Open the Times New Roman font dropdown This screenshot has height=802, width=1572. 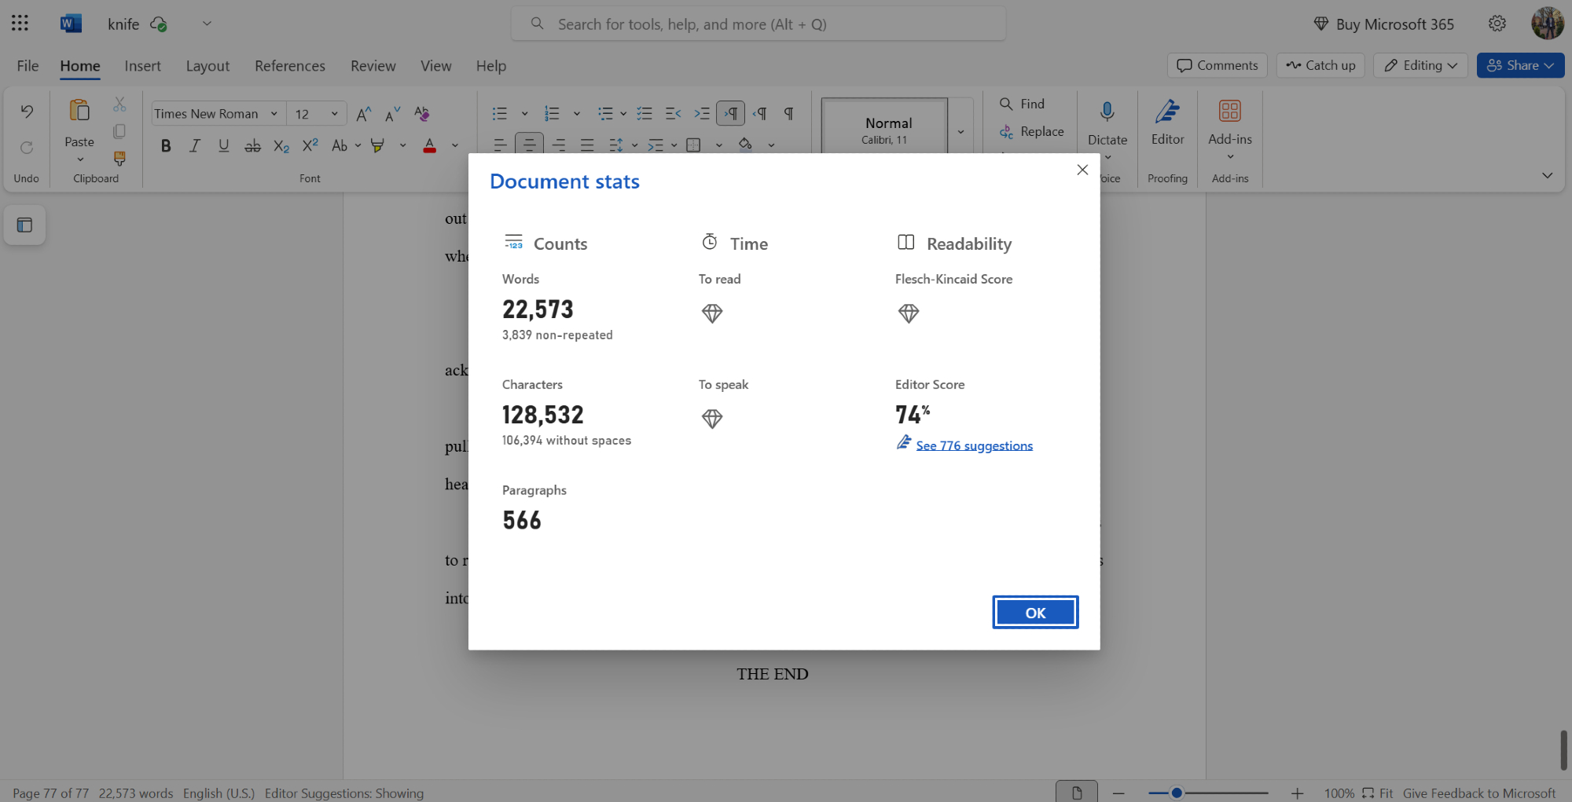(216, 114)
